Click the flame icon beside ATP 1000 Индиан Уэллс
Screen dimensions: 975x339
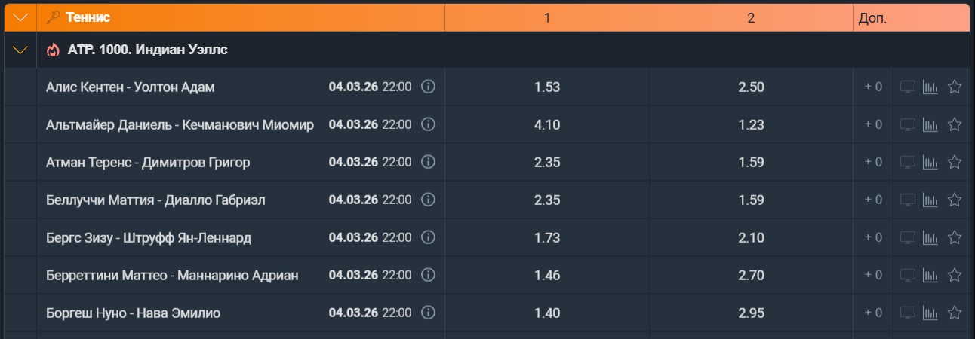53,50
